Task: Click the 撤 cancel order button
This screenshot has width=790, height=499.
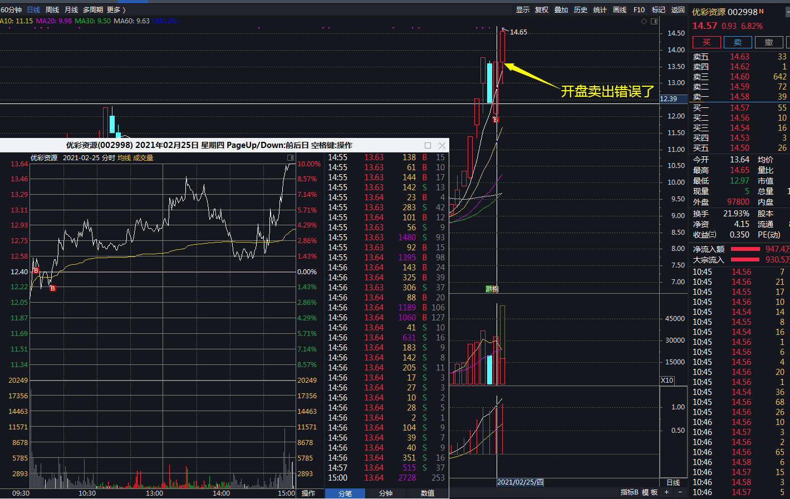Action: [x=769, y=42]
